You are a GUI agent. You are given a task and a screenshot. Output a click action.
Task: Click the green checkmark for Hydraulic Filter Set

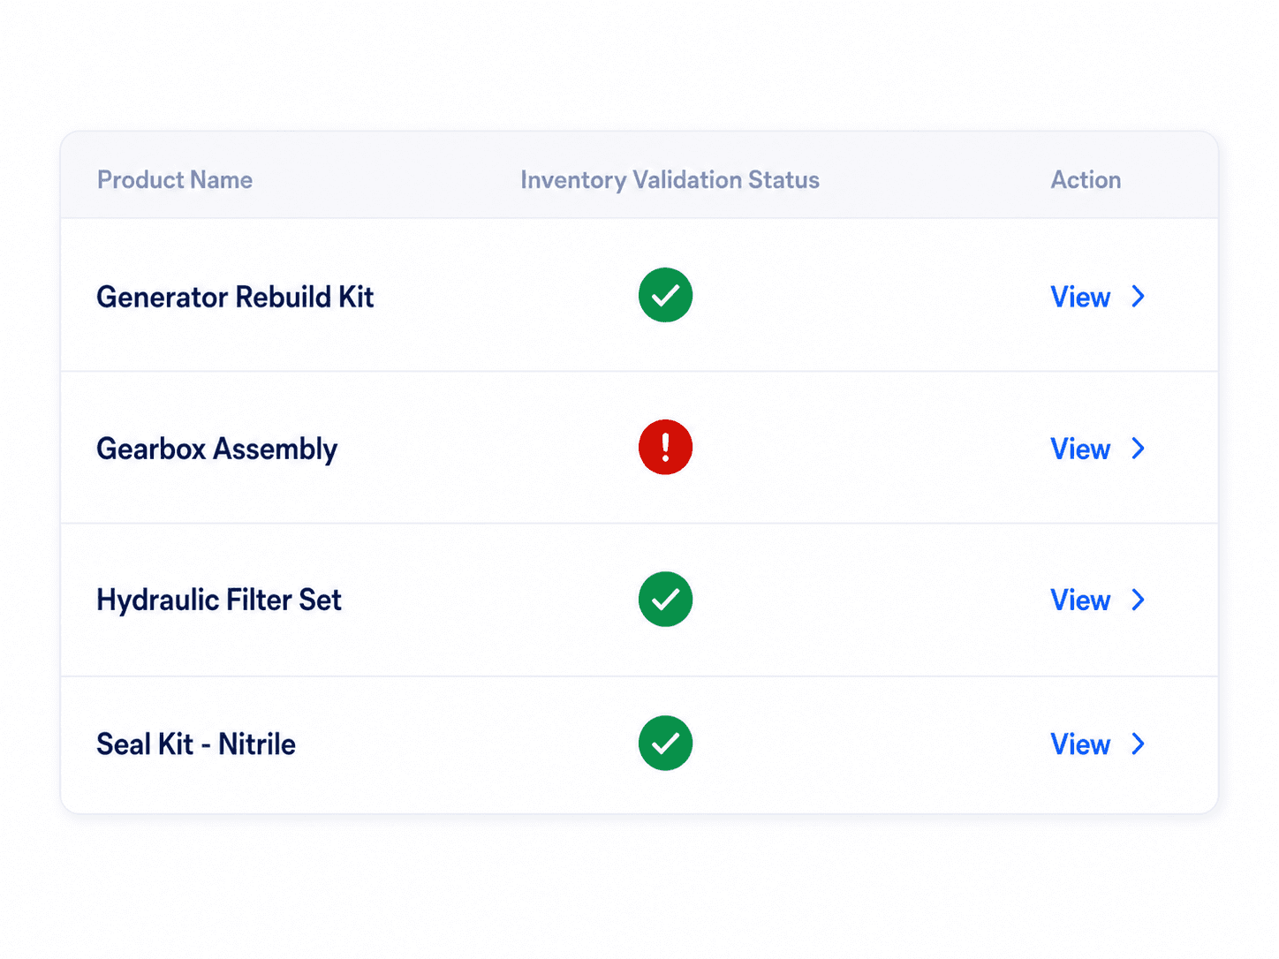[665, 600]
